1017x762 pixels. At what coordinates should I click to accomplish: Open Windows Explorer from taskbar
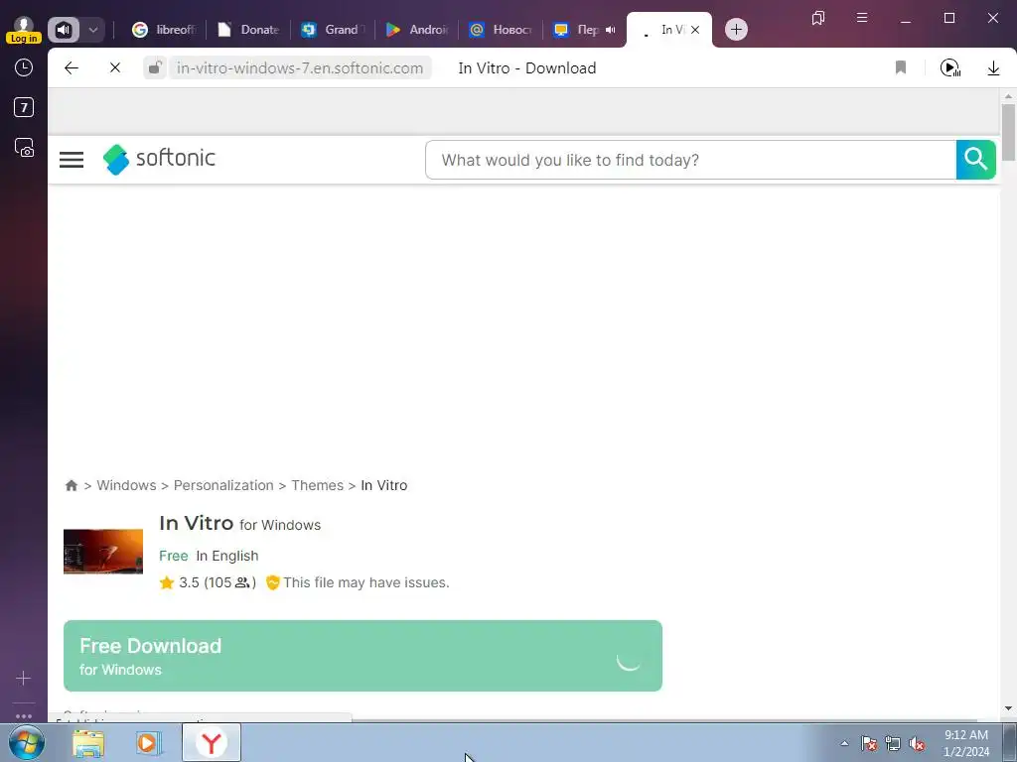[x=88, y=742]
